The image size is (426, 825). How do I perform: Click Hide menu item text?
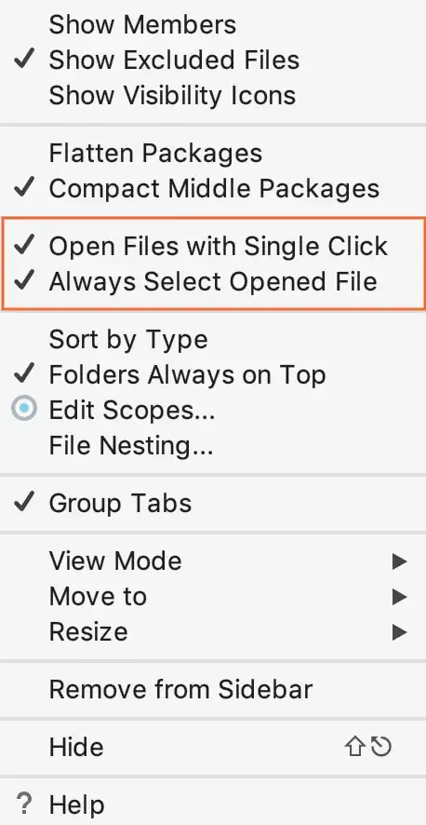[x=76, y=747]
